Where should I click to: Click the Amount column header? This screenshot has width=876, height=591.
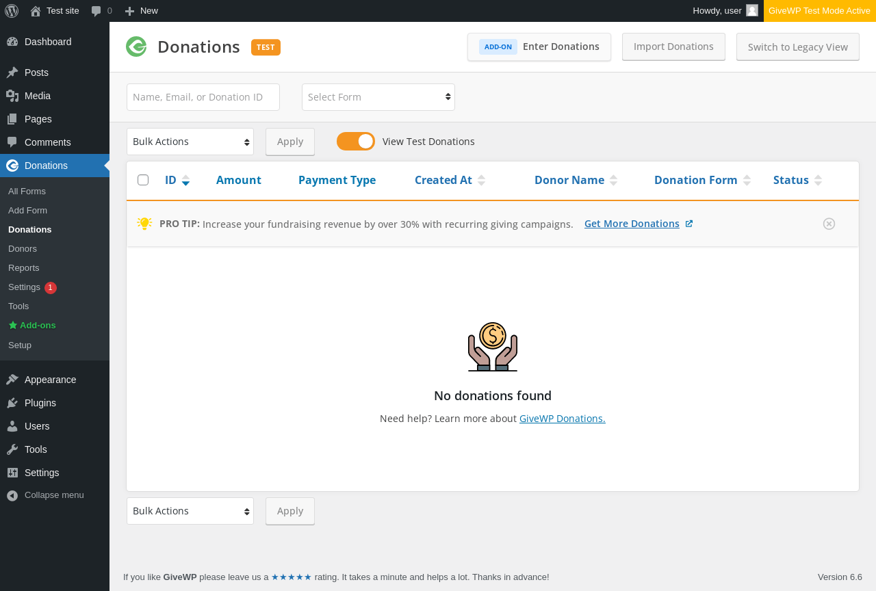tap(239, 180)
